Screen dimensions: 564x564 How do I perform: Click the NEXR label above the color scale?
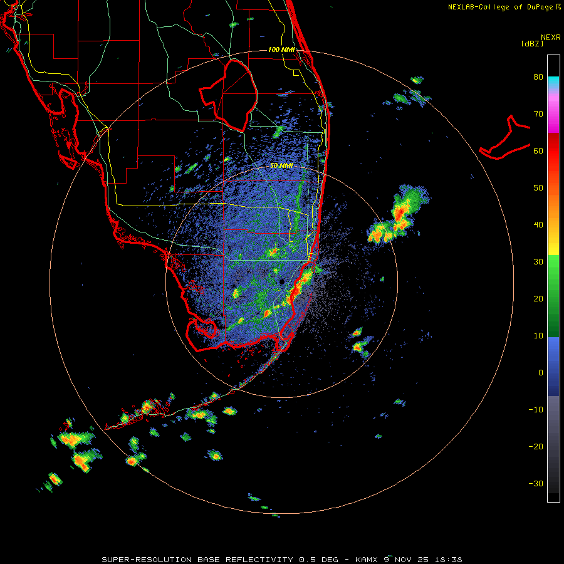point(551,38)
